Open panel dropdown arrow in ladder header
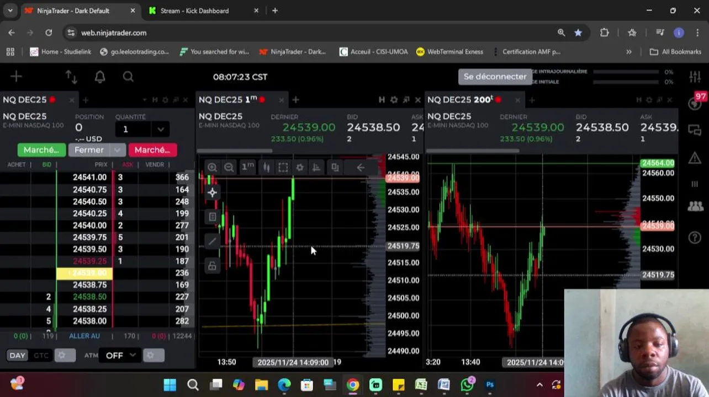The height and width of the screenshot is (397, 709). click(x=144, y=100)
